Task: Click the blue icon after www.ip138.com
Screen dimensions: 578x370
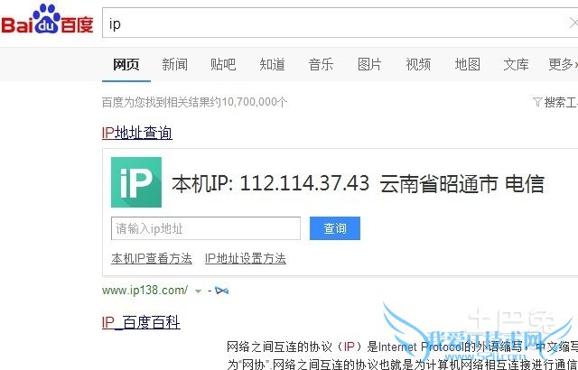Action: (222, 291)
